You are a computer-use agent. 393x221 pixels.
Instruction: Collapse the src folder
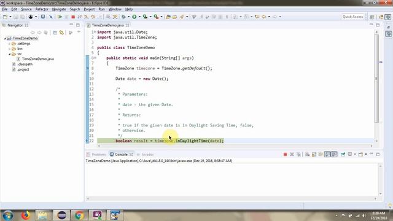coord(10,54)
